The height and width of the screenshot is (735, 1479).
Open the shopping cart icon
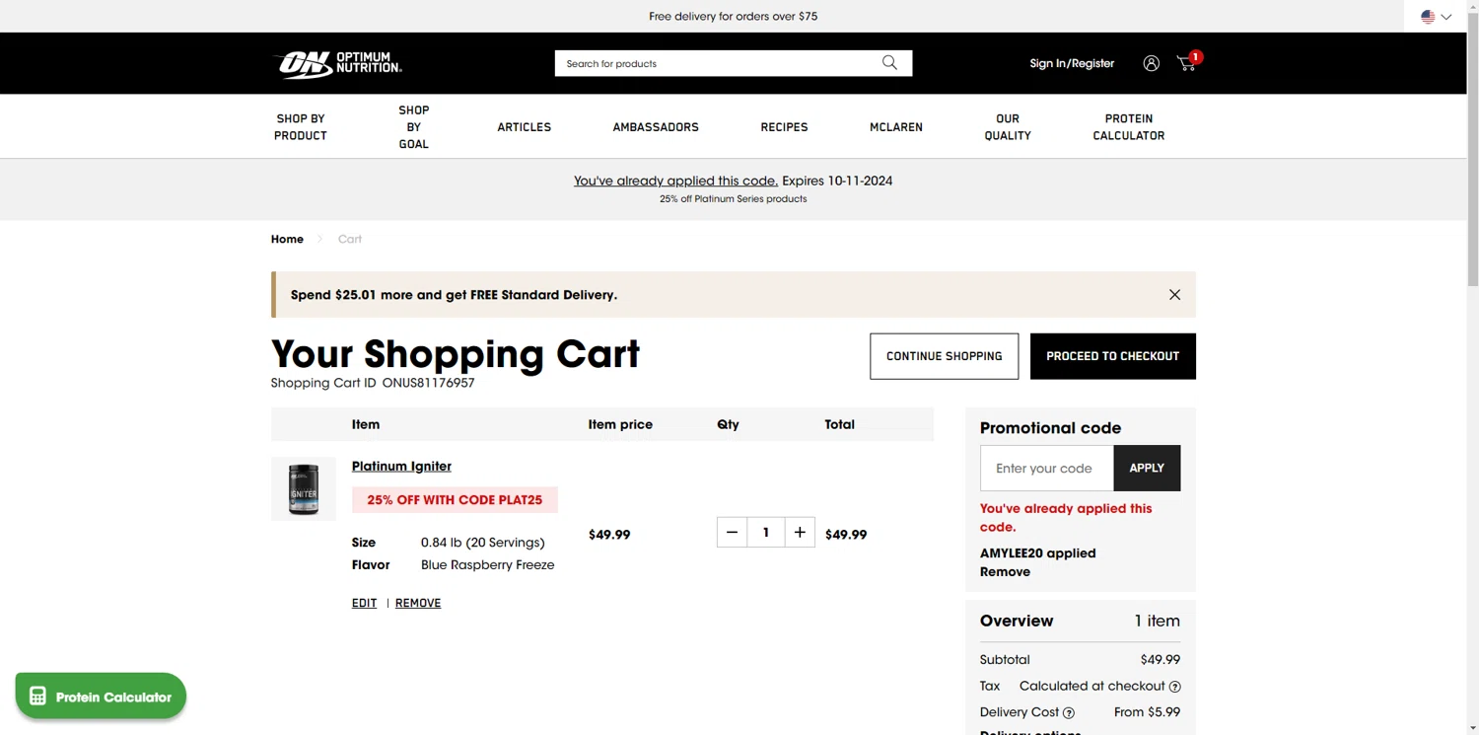tap(1186, 63)
